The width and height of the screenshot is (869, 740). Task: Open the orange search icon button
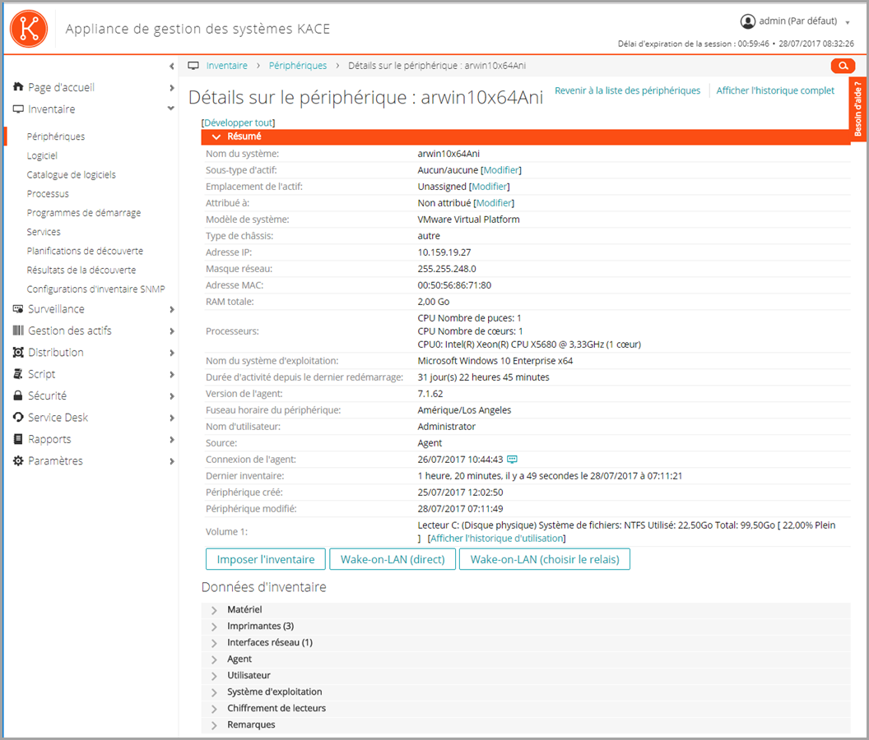pyautogui.click(x=843, y=66)
